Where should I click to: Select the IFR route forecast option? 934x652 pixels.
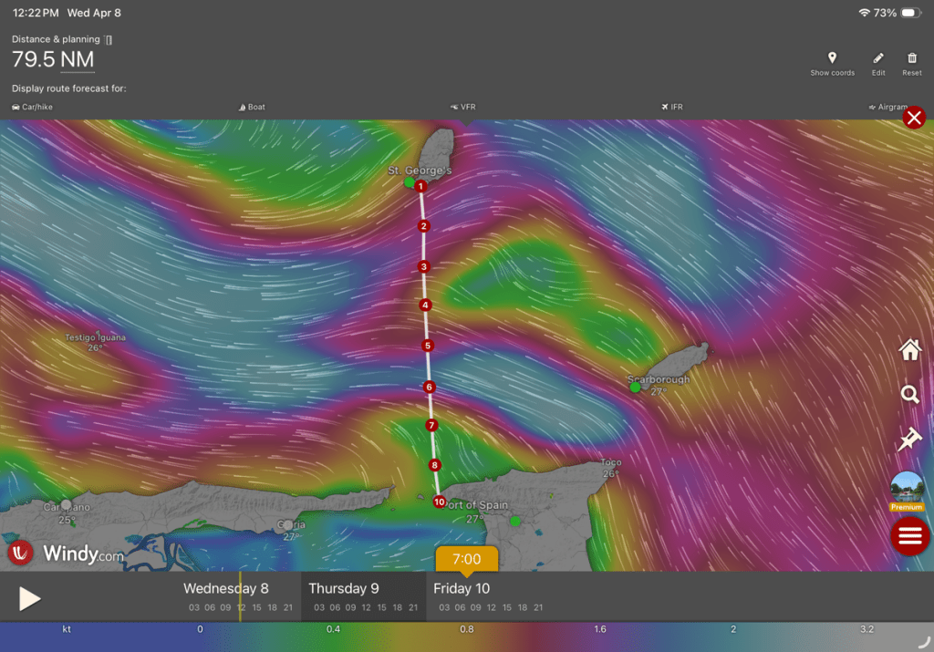tap(671, 108)
